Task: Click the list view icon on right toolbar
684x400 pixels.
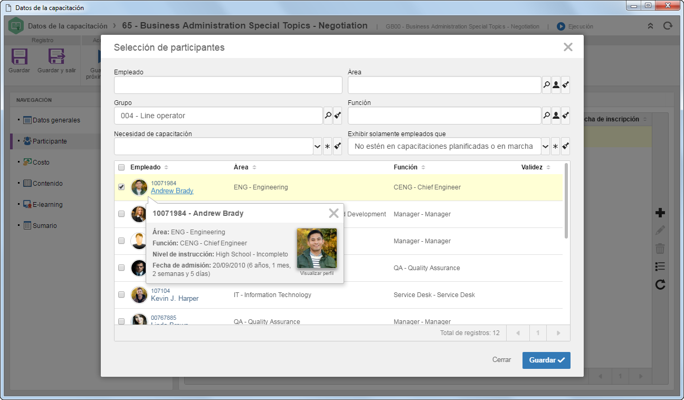Action: point(660,266)
